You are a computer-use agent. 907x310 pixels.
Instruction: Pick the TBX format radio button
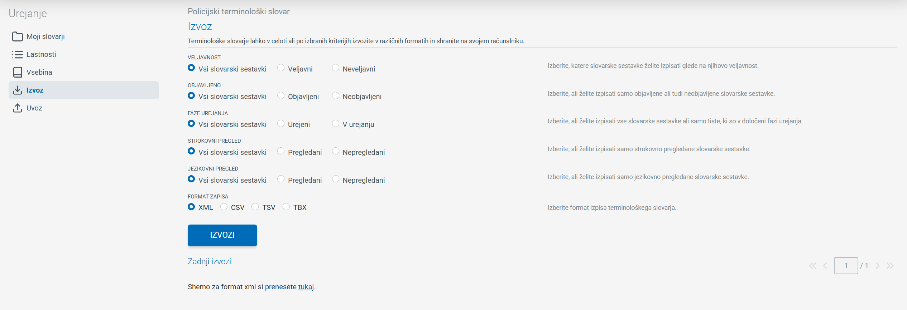[x=286, y=207]
